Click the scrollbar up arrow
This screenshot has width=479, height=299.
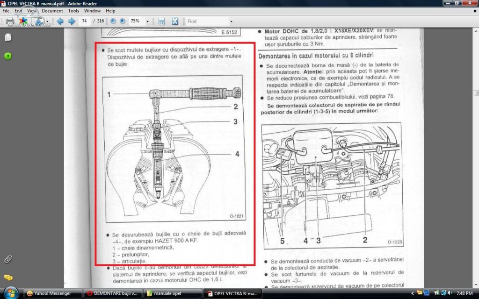pyautogui.click(x=476, y=31)
